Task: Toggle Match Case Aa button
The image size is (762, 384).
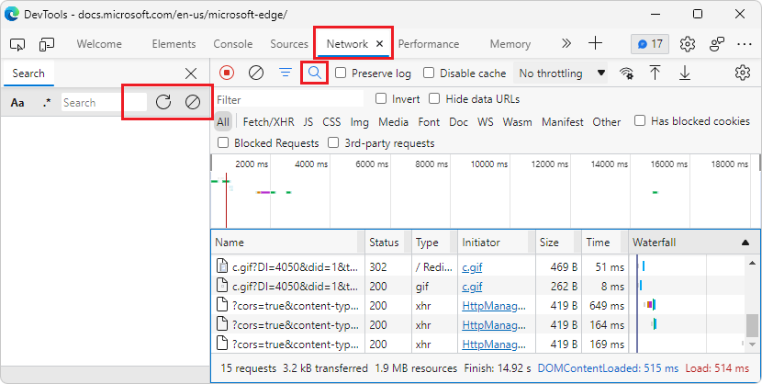Action: coord(17,103)
